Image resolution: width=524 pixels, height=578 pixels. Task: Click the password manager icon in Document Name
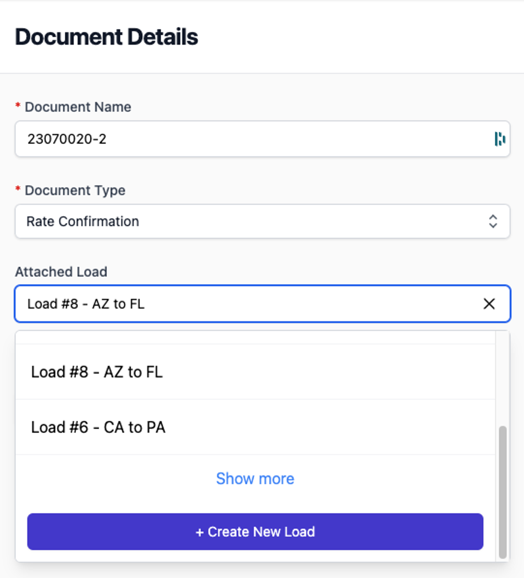click(500, 139)
